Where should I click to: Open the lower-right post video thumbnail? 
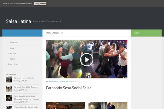(x=108, y=105)
